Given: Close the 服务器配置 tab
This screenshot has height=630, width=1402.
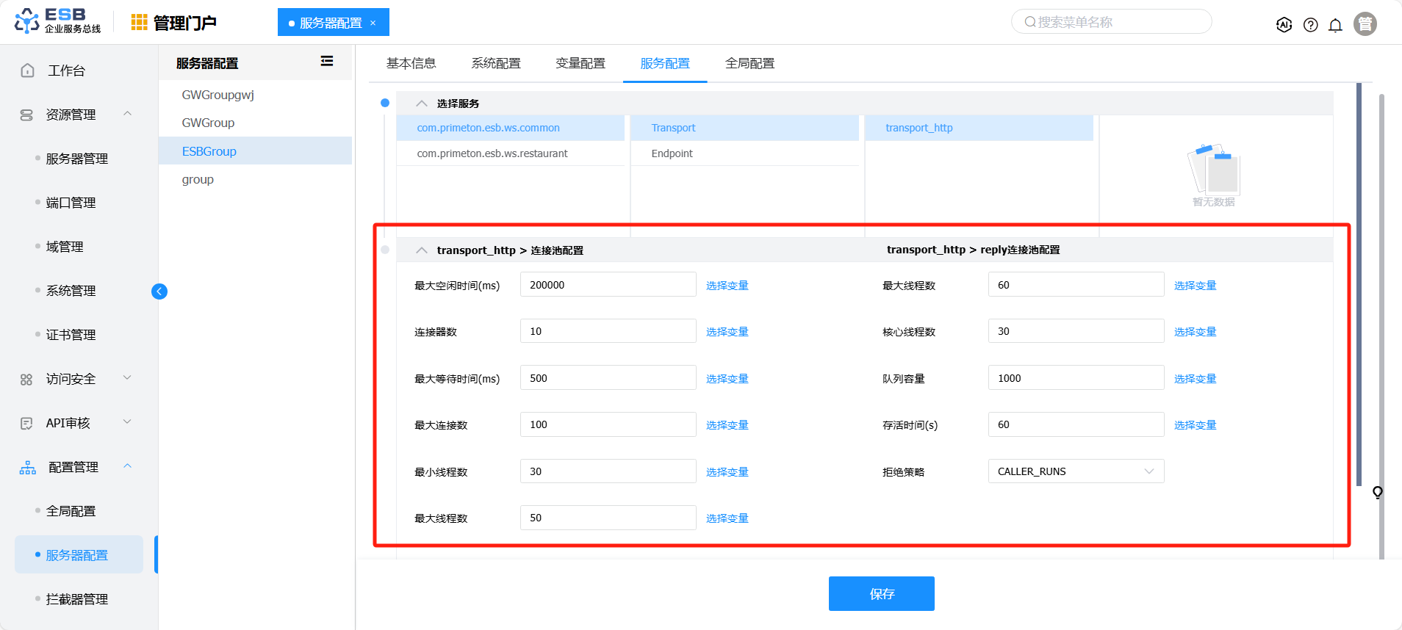Looking at the screenshot, I should pos(373,23).
